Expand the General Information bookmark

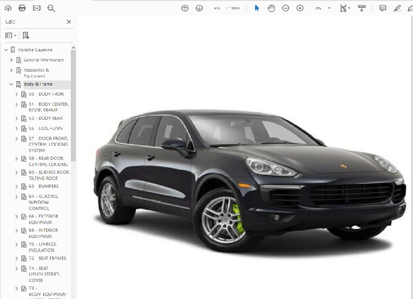(x=11, y=60)
